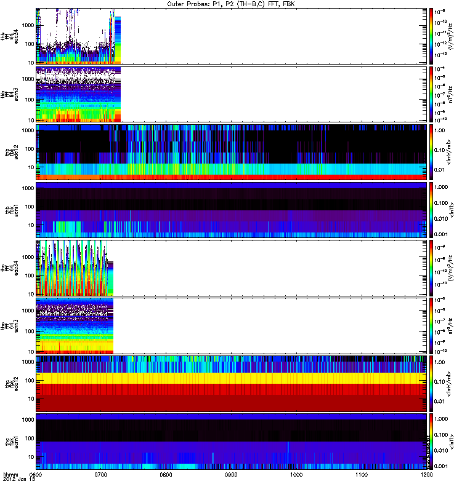Click the 1100 time tick label
Screen dimensions: 462x492
[361, 475]
